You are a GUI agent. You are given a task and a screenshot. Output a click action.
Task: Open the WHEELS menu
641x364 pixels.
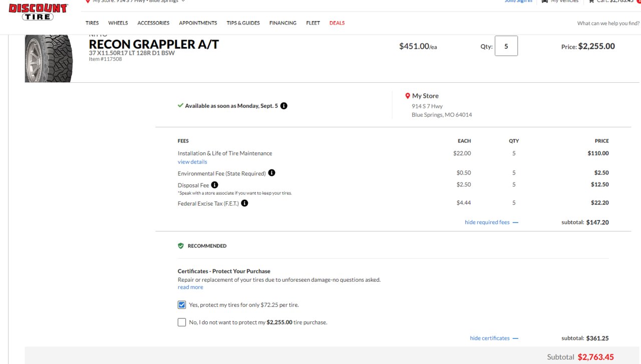(118, 23)
